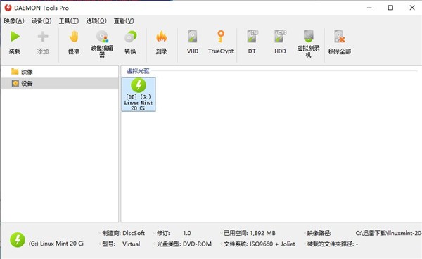Open the Convert (转换) disc tool
Viewport: 422px width, 259px height.
pyautogui.click(x=130, y=37)
